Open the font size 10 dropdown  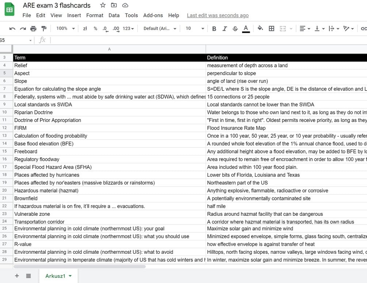point(195,28)
